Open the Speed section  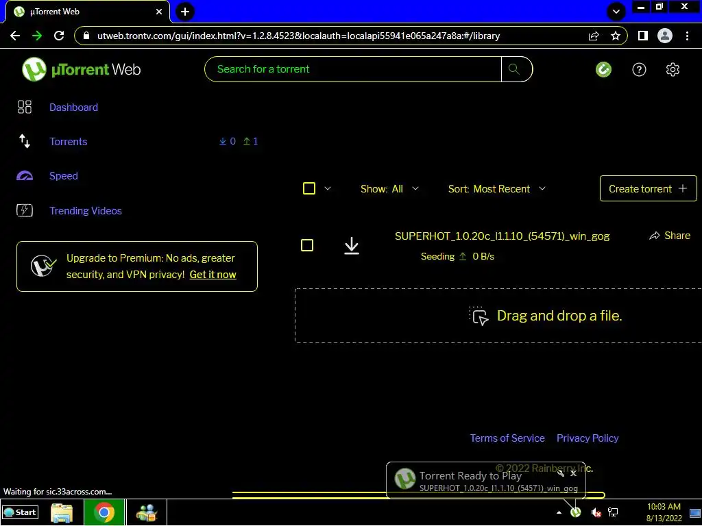click(x=64, y=176)
